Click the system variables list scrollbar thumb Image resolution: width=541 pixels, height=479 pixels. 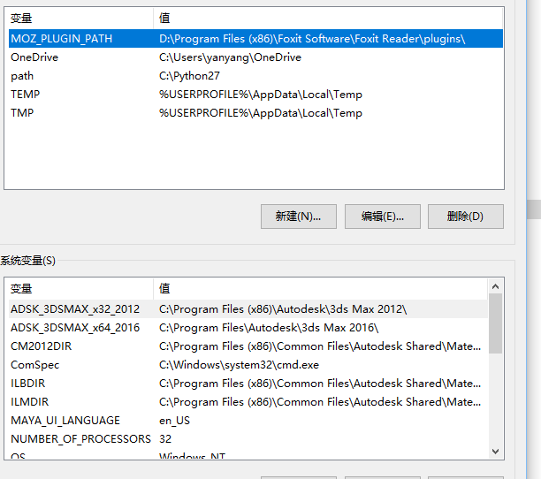click(x=495, y=323)
